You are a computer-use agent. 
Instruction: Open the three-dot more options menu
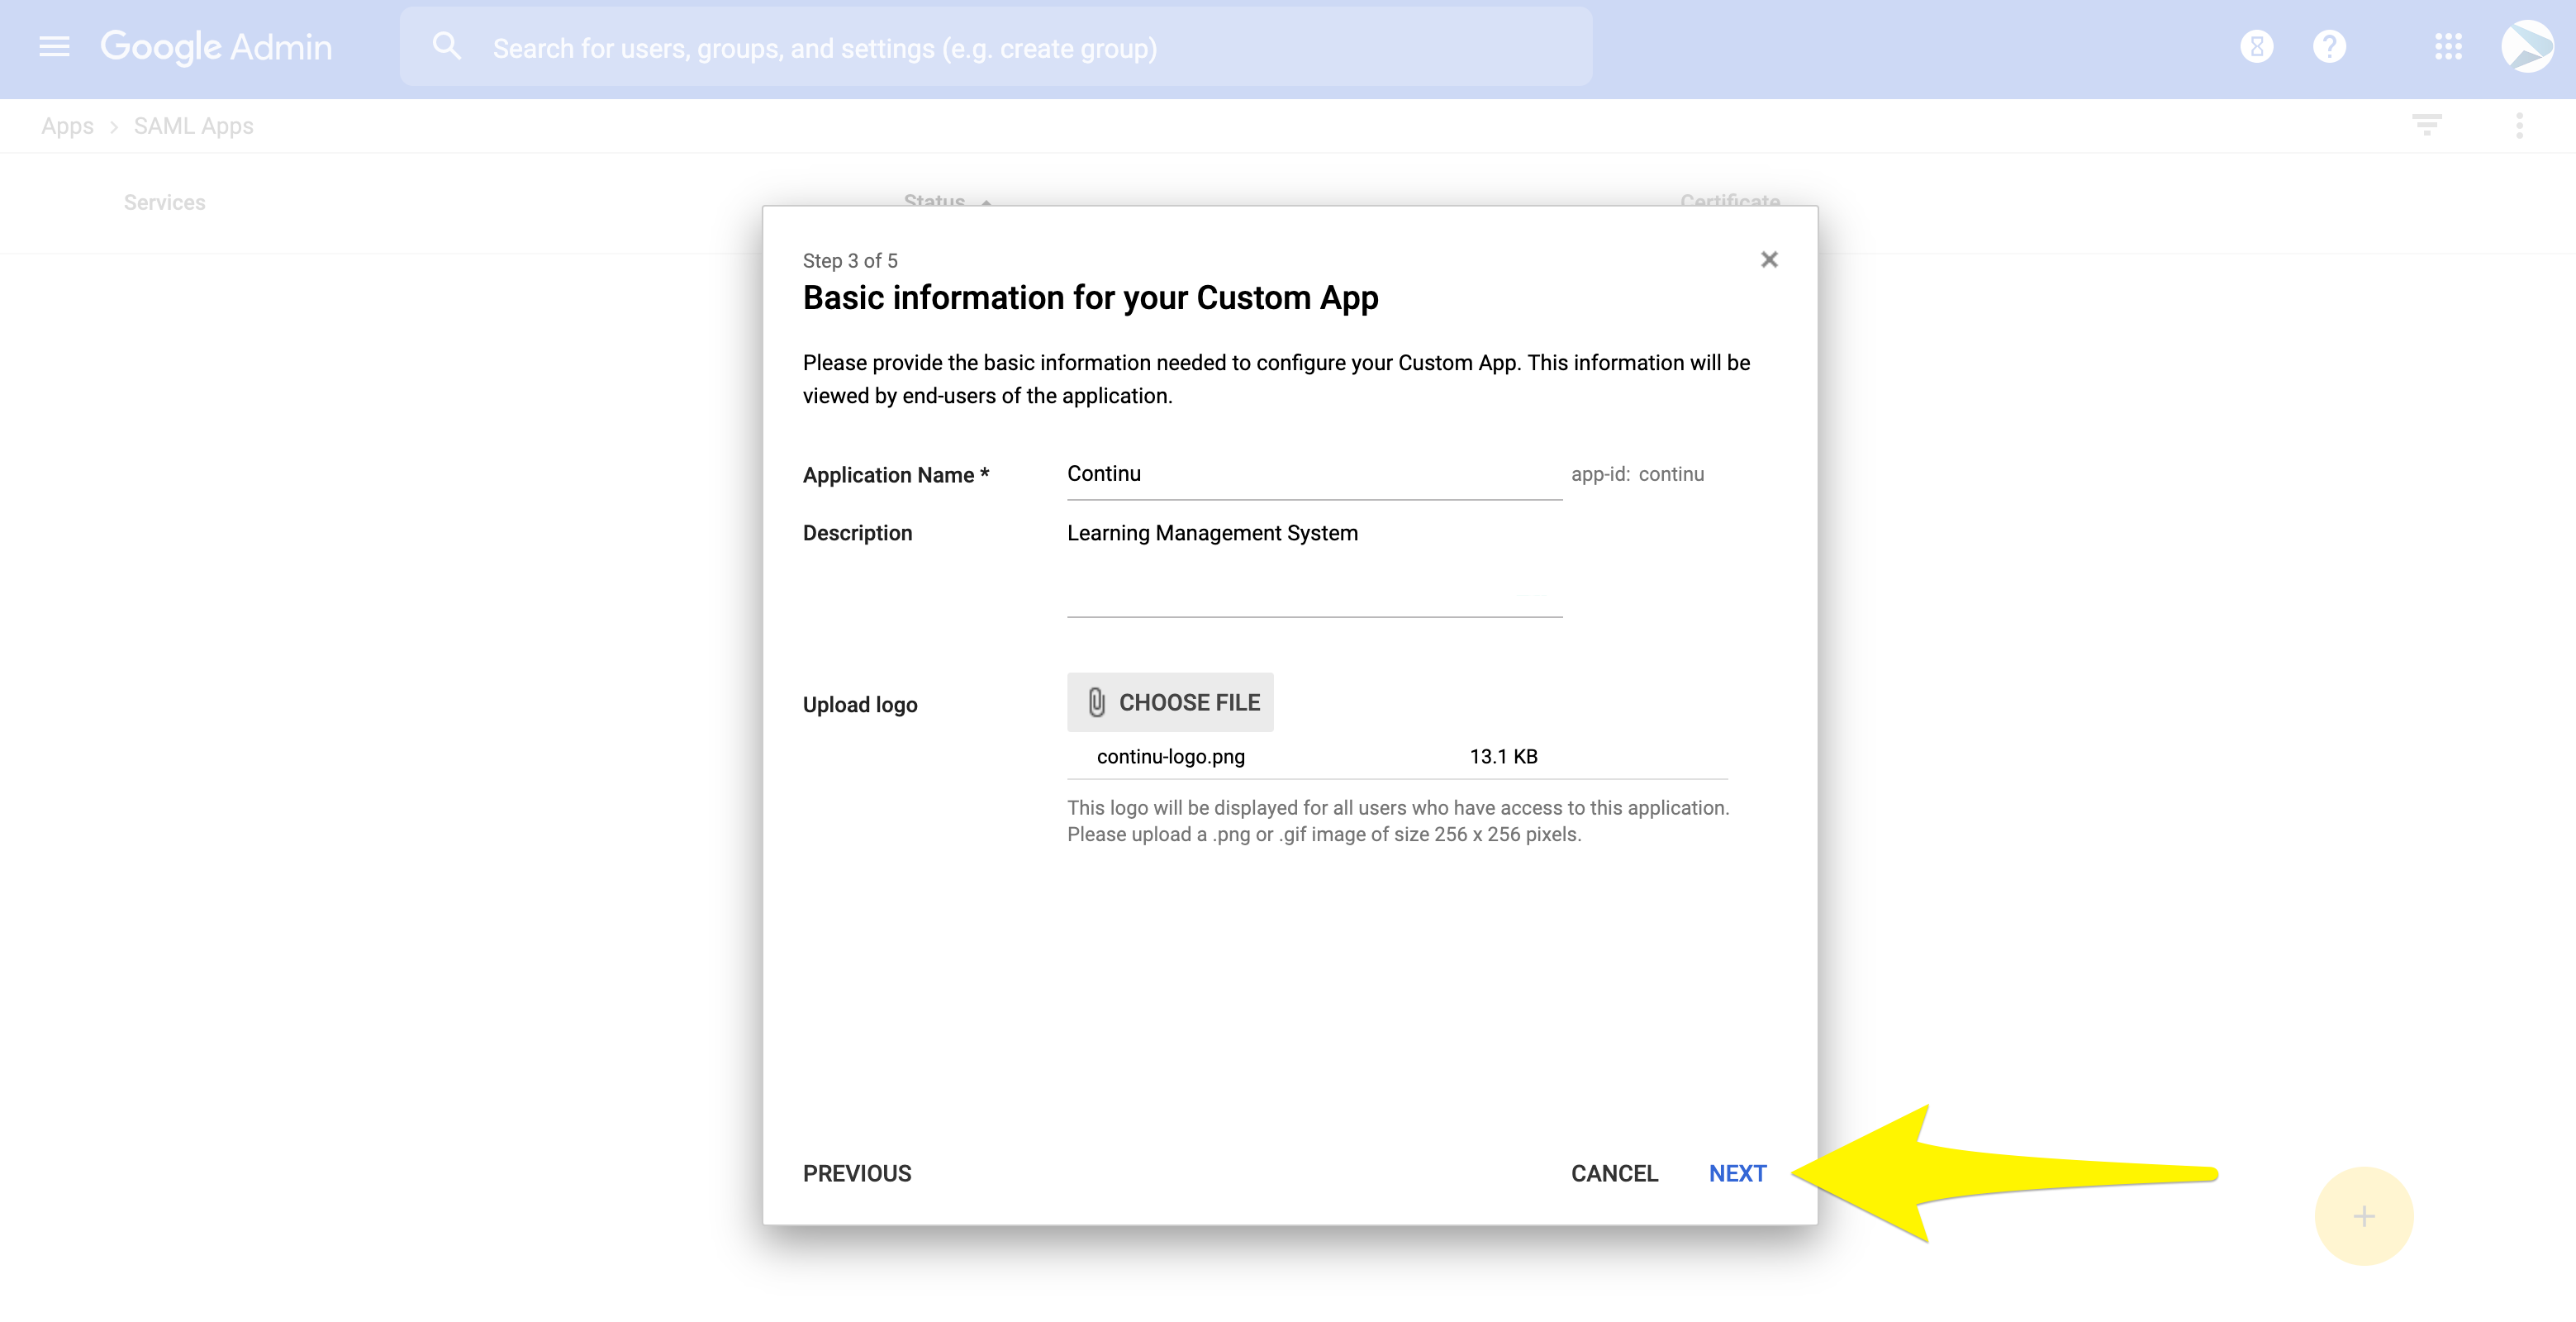pos(2519,126)
